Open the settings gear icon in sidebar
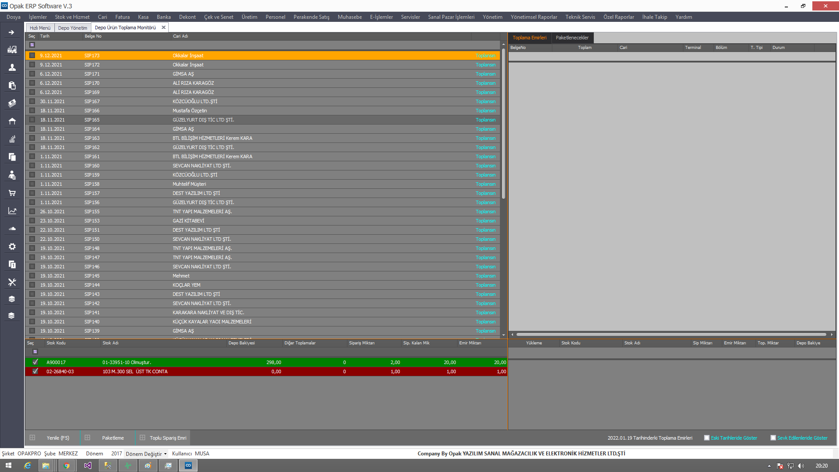 pyautogui.click(x=12, y=246)
